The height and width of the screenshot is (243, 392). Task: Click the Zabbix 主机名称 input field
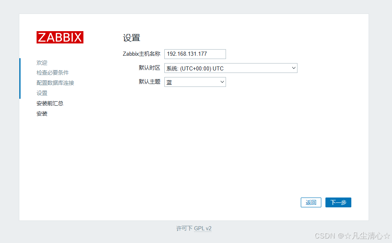tap(195, 54)
